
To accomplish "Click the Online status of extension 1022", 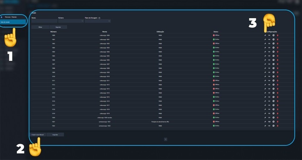I will [x=216, y=126].
